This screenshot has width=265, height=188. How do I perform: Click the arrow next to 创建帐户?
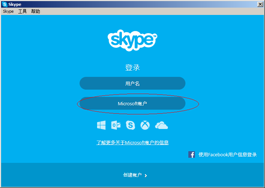(146, 176)
